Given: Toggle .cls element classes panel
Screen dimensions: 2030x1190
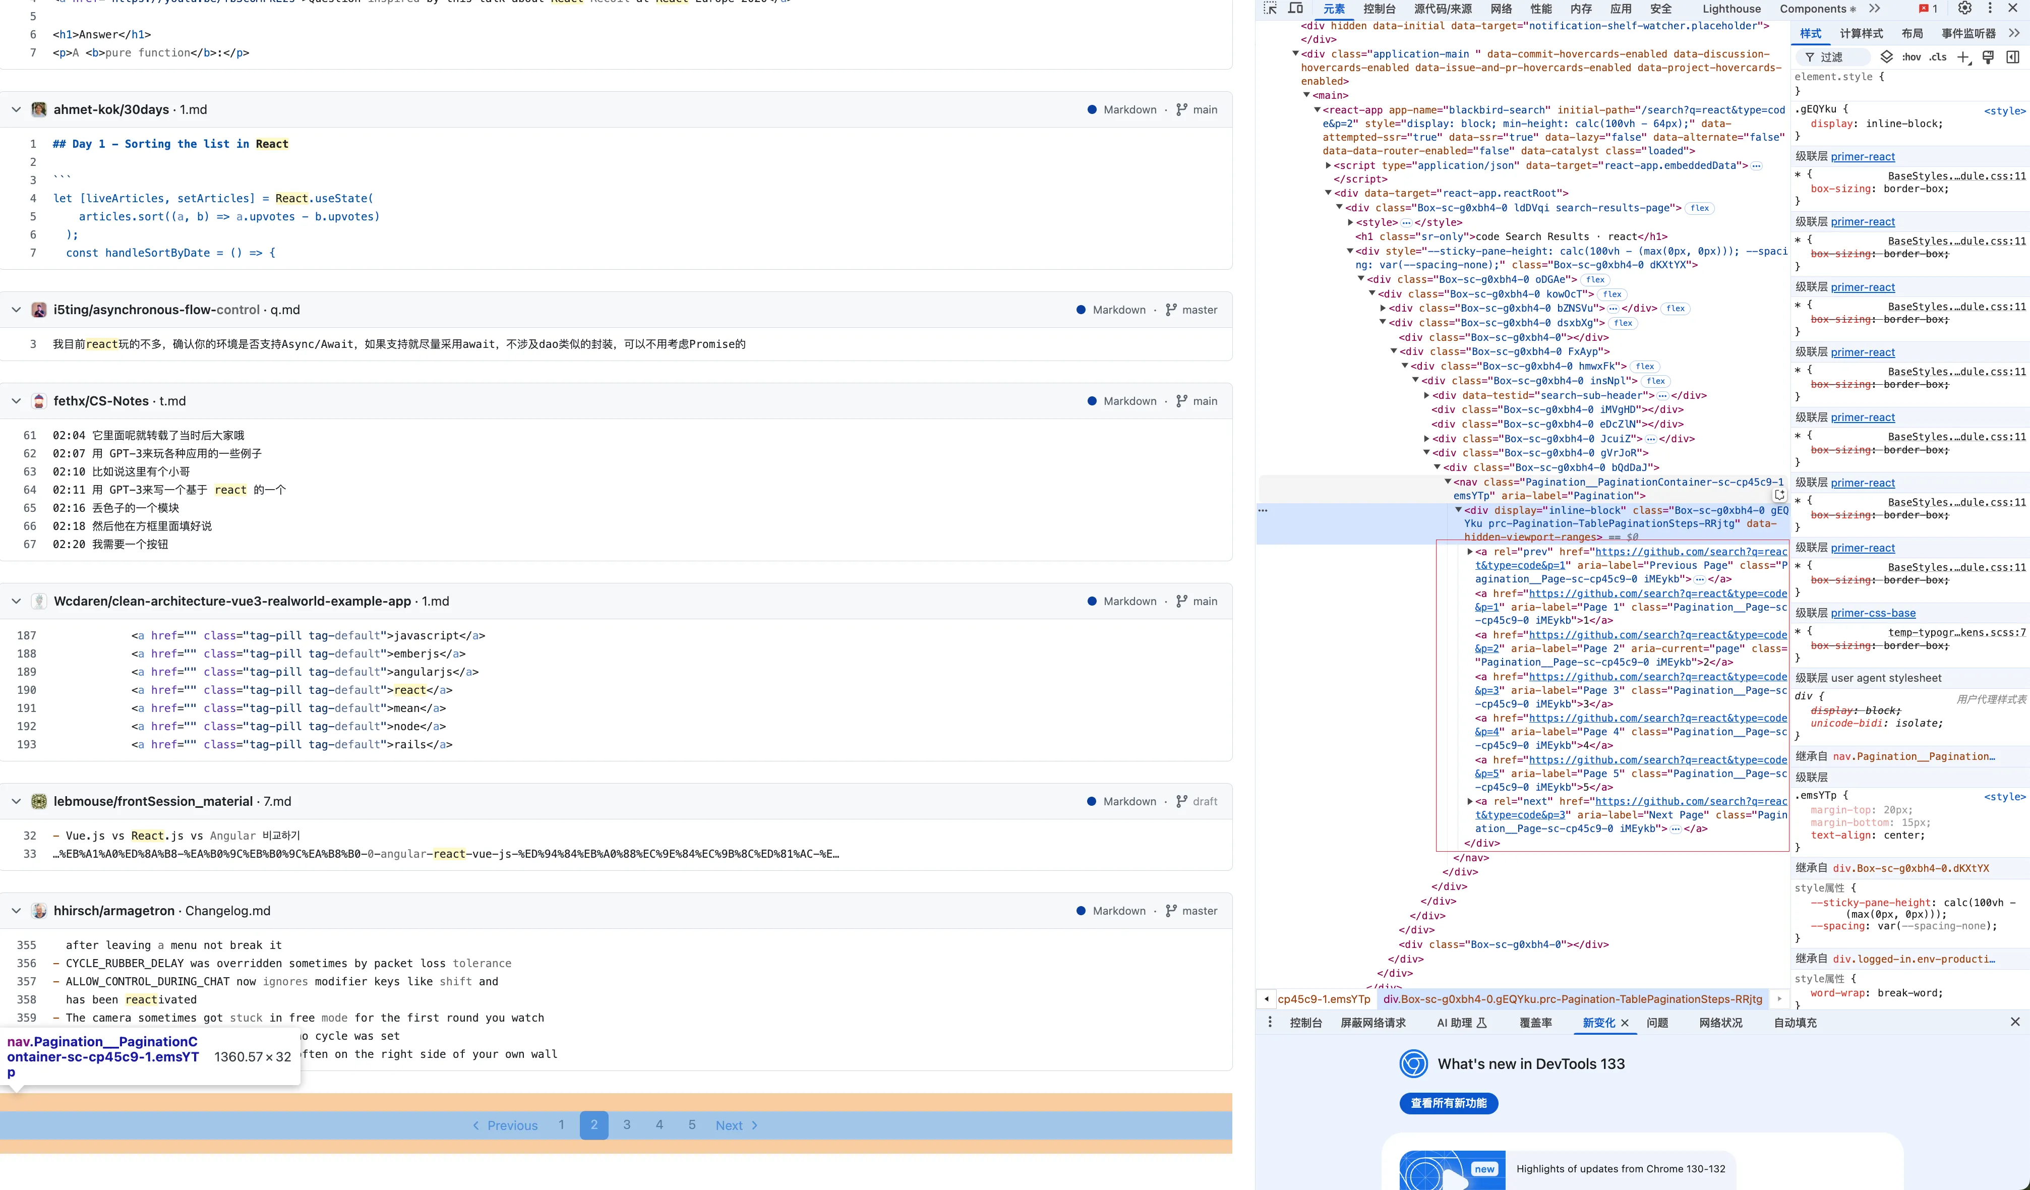Looking at the screenshot, I should coord(1937,57).
